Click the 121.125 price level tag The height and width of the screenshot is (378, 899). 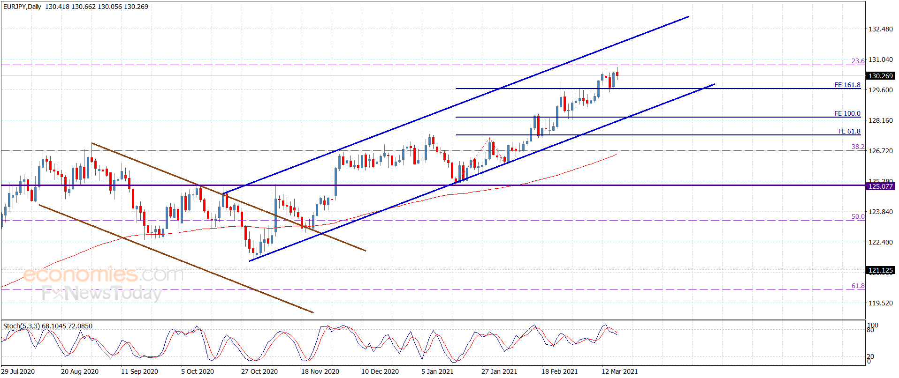(881, 270)
